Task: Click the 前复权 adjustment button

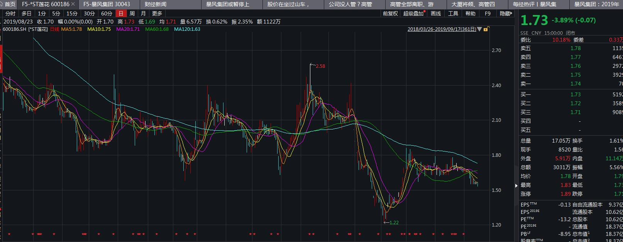Action: [x=390, y=13]
